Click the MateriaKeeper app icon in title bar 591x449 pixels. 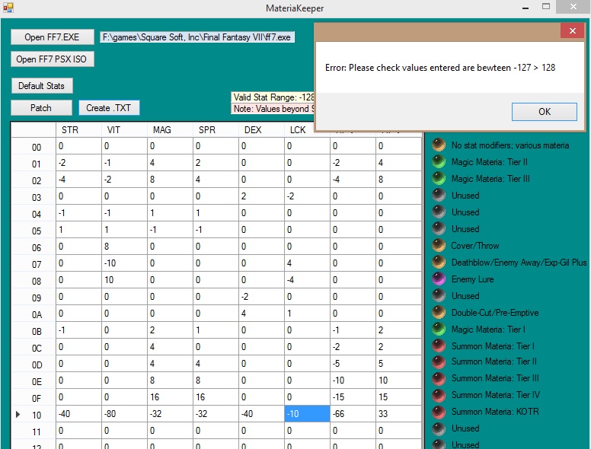tap(8, 8)
